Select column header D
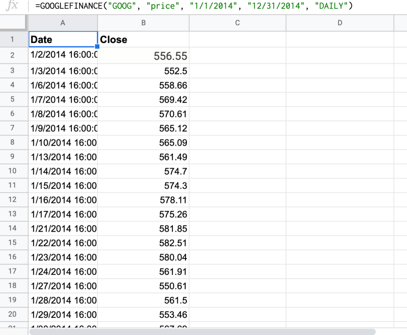 tap(340, 23)
